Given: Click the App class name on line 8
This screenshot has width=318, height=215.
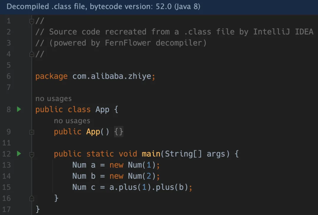Looking at the screenshot, I should coord(102,110).
